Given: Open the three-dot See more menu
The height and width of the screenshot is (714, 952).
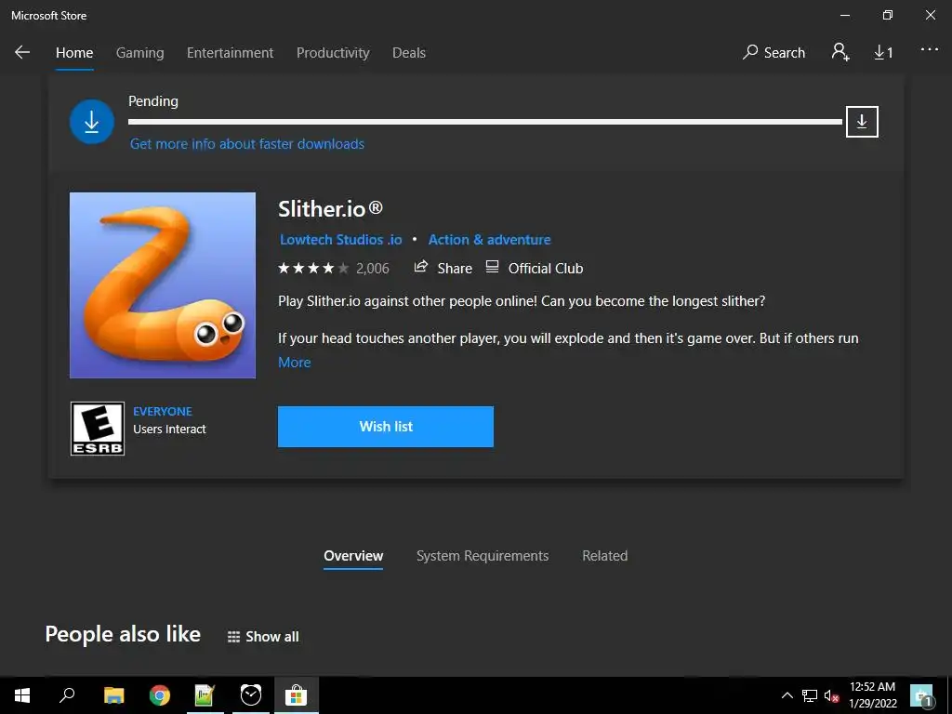Looking at the screenshot, I should point(929,50).
